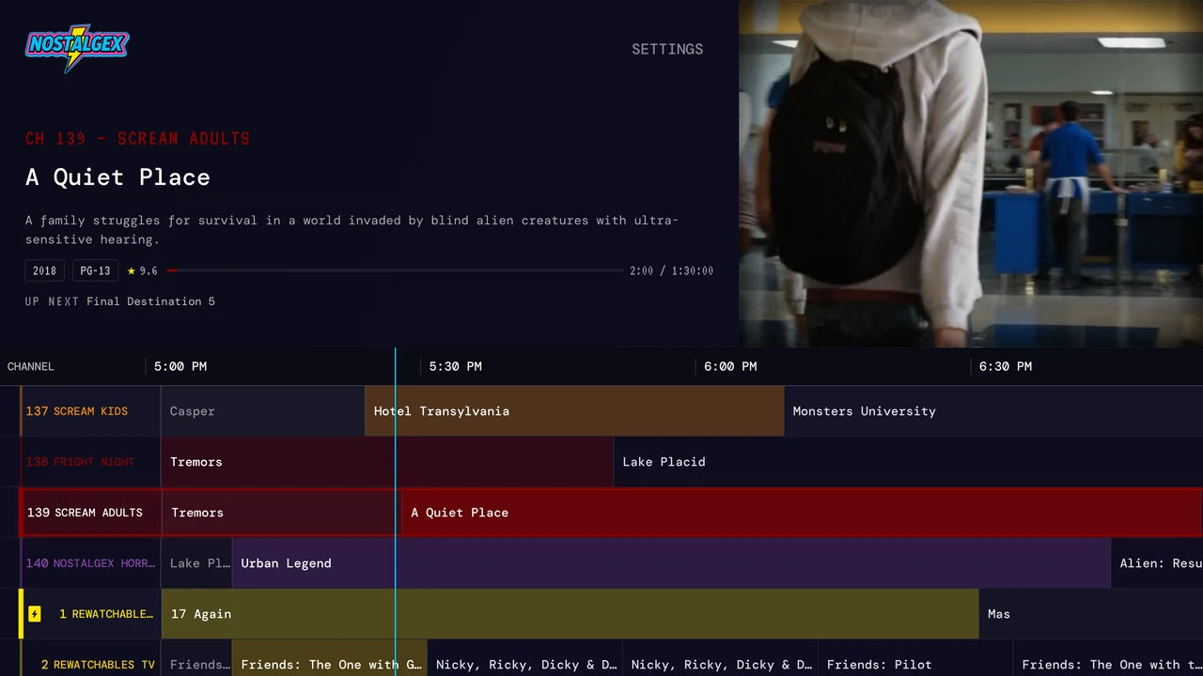Click the live video preview
The image size is (1203, 676).
(971, 174)
